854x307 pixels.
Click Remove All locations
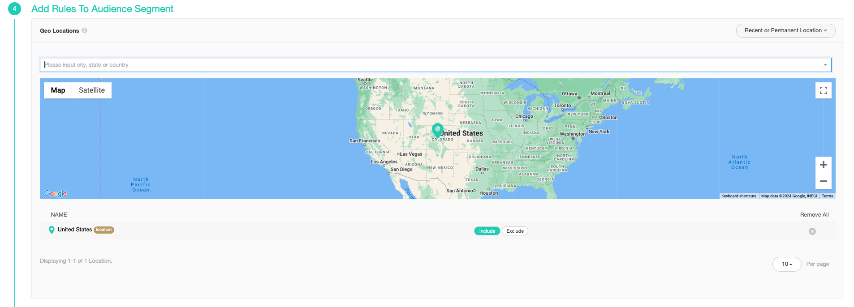[x=814, y=215]
